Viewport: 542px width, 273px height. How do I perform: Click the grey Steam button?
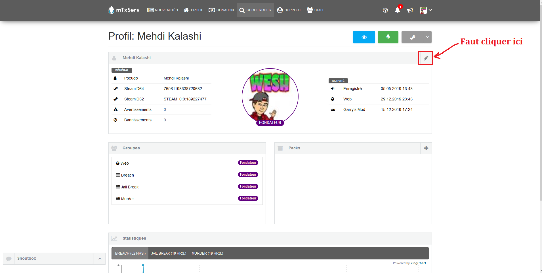pos(412,37)
